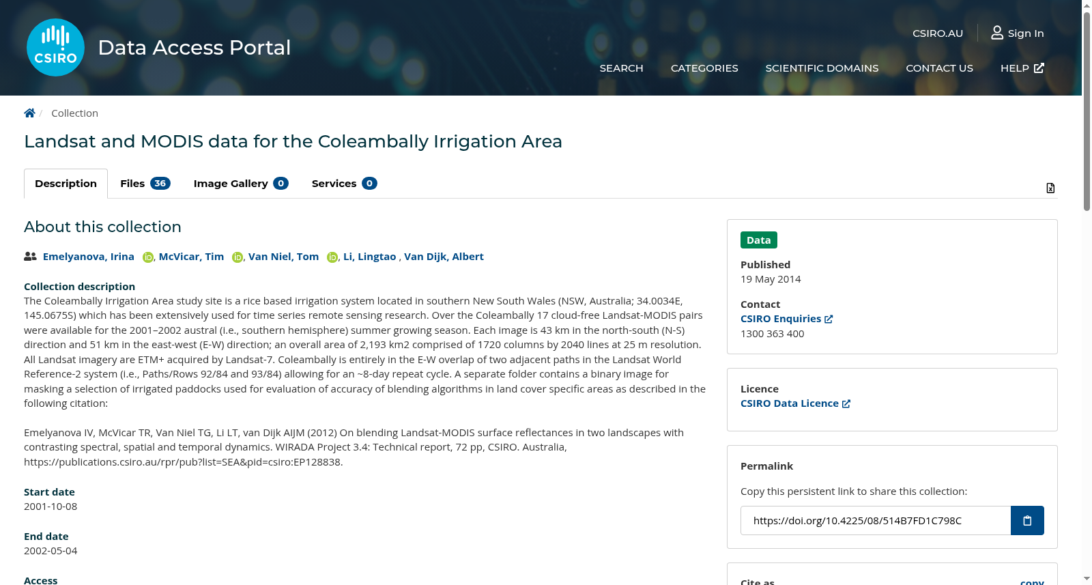Open the HELP navigation link
Screen dimensions: 1092x585
1022,68
